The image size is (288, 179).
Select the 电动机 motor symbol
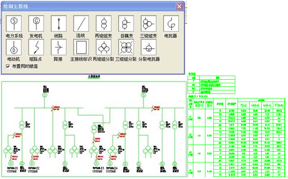tap(14, 47)
